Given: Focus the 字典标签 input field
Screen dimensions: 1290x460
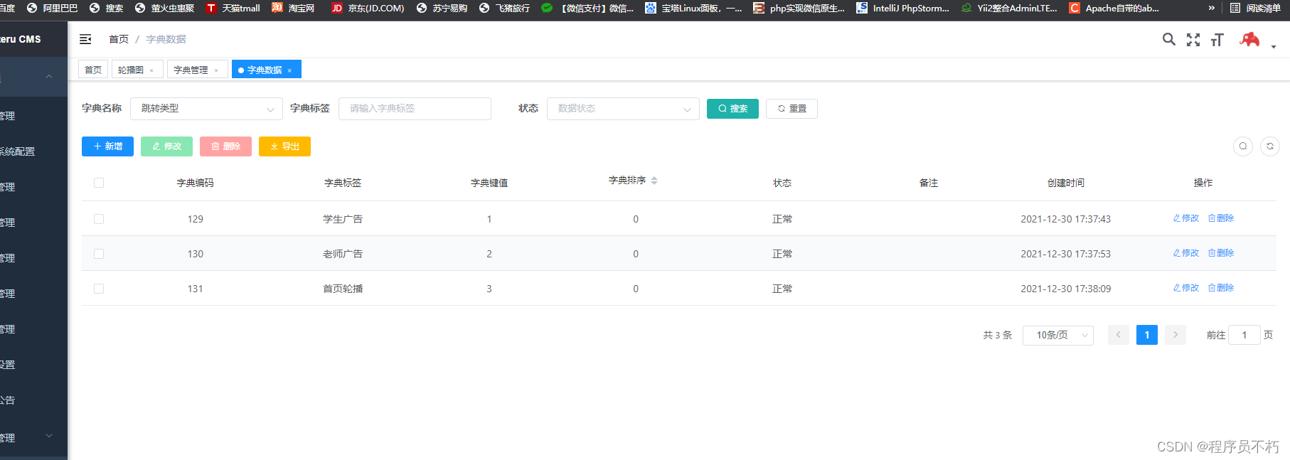Looking at the screenshot, I should point(415,109).
